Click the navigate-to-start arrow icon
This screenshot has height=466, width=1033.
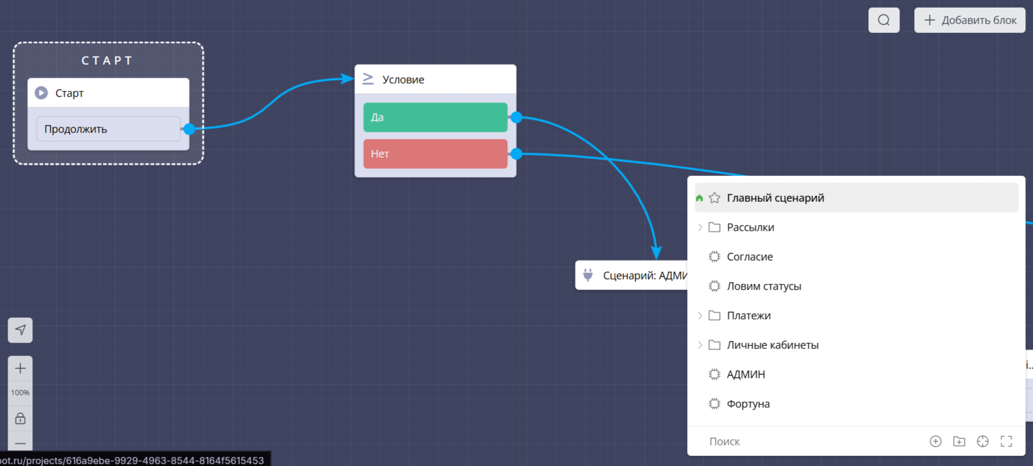pyautogui.click(x=20, y=330)
